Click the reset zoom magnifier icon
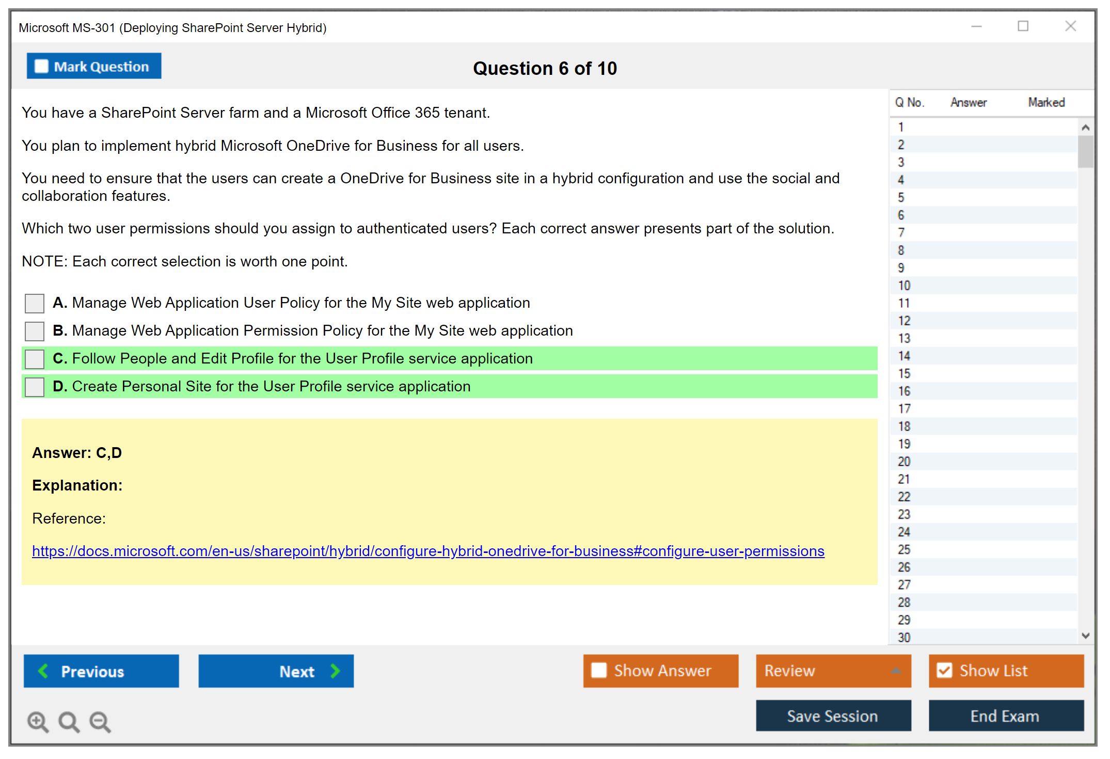Viewport: 1110px width, 759px height. pyautogui.click(x=69, y=721)
